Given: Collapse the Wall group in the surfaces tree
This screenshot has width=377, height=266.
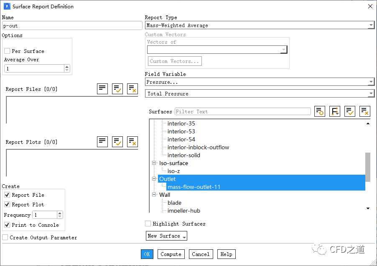Looking at the screenshot, I should pyautogui.click(x=154, y=195).
